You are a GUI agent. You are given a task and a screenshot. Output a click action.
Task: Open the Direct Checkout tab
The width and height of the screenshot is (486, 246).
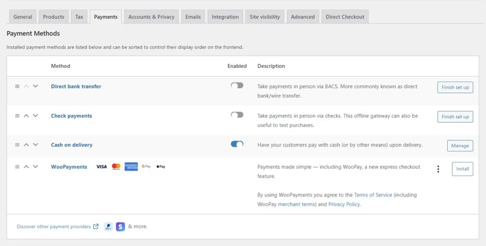[345, 17]
